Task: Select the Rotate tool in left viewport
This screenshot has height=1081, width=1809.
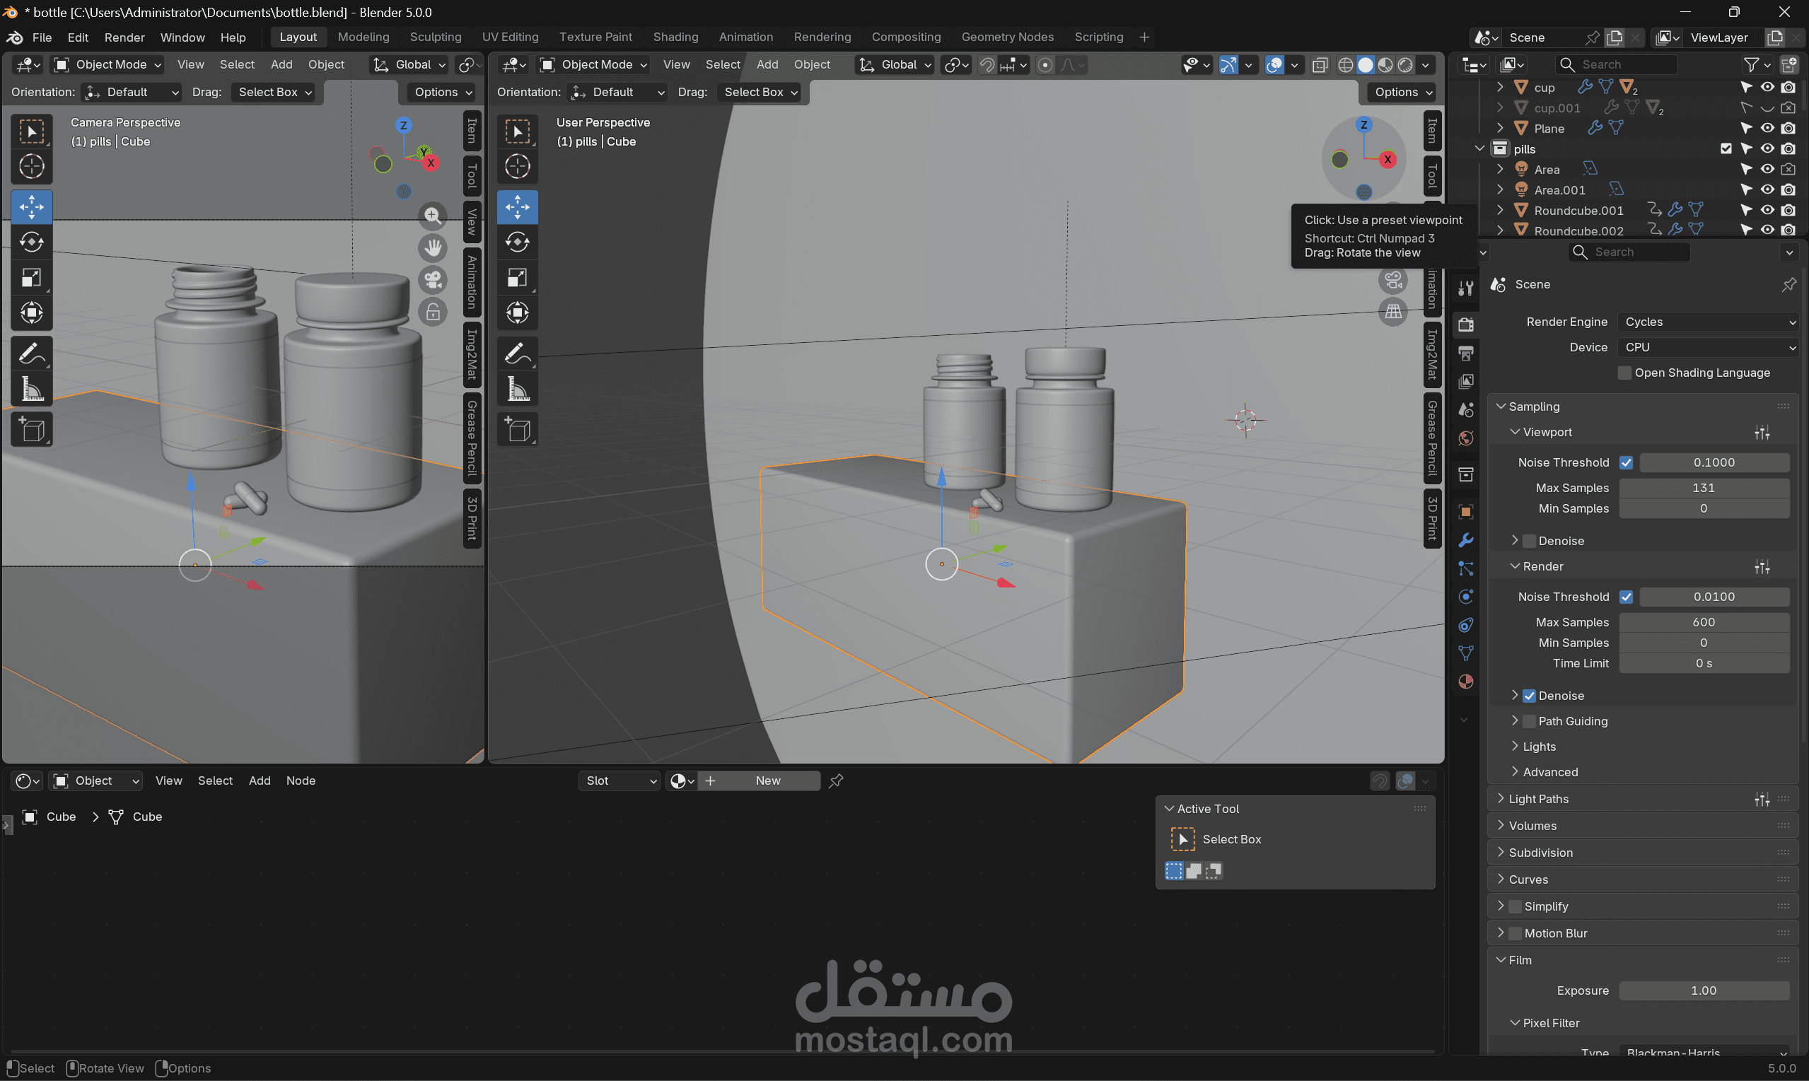Action: tap(31, 242)
